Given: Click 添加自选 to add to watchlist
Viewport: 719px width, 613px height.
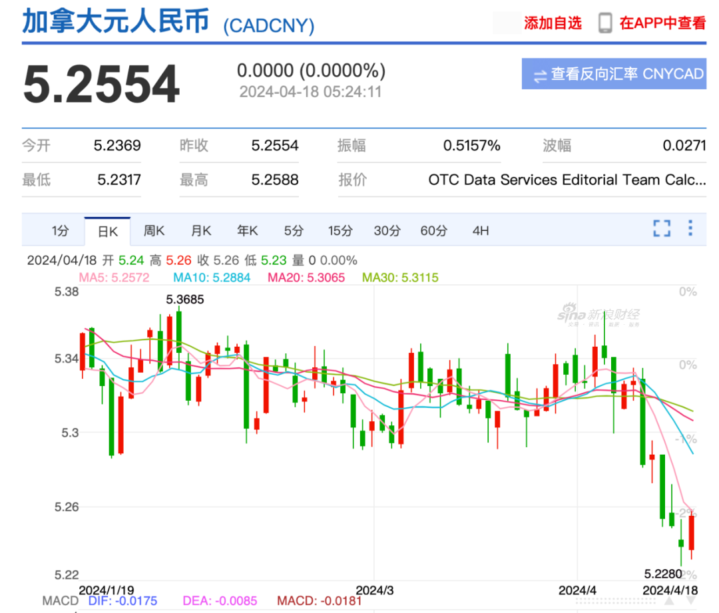Looking at the screenshot, I should click(x=553, y=23).
